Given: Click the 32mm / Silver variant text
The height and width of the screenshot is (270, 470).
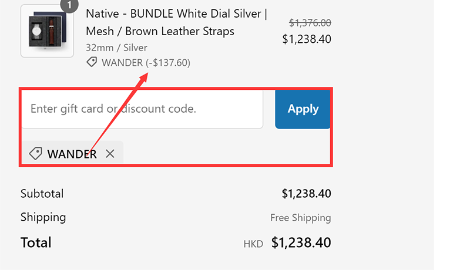Looking at the screenshot, I should 116,48.
